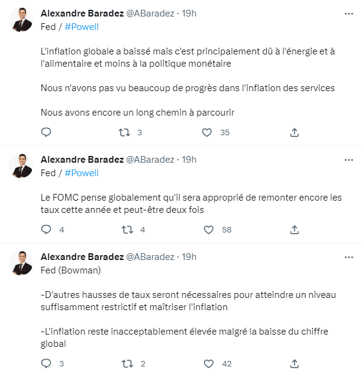Open Alexandre Baradez avatar on first tweet
The height and width of the screenshot is (375, 363).
(21, 20)
